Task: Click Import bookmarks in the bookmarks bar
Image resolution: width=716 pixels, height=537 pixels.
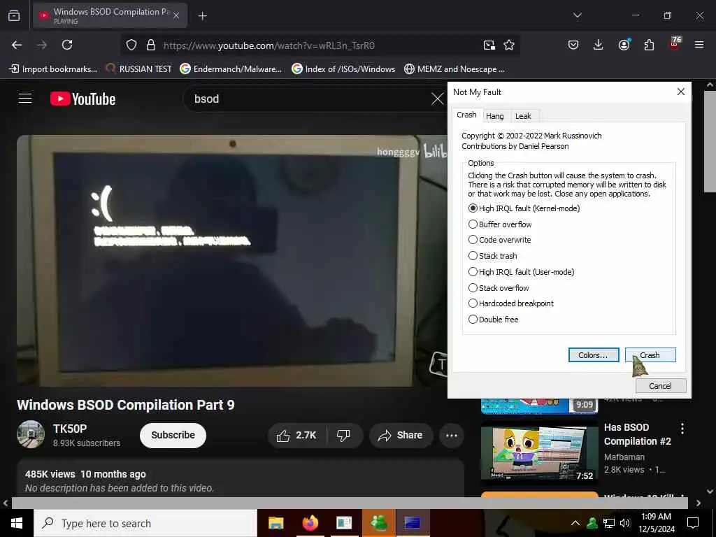Action: 53,69
